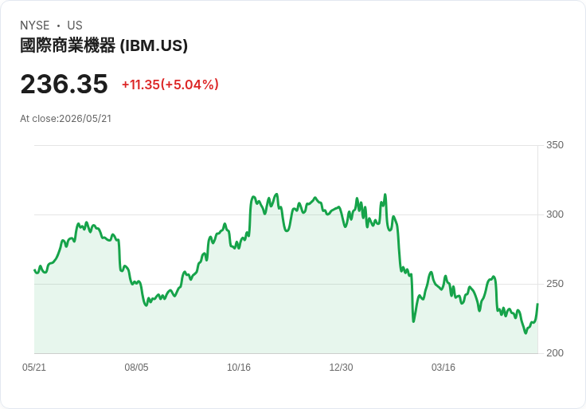The width and height of the screenshot is (586, 409).
Task: Click the NYSE exchange label
Action: [x=35, y=26]
